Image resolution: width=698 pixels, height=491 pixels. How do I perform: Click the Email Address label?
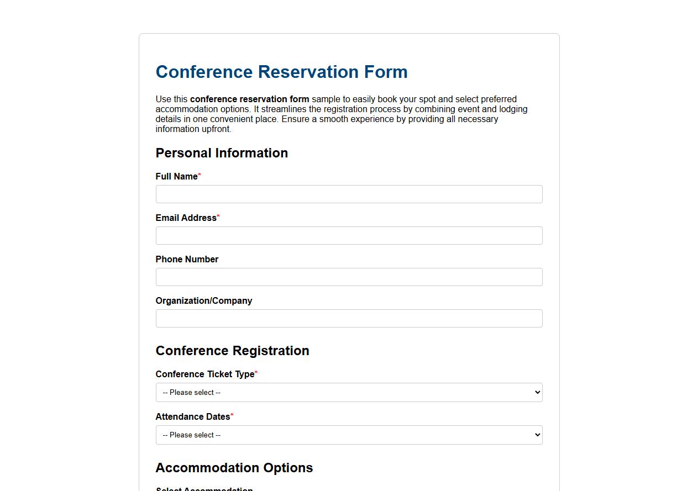[x=185, y=218]
